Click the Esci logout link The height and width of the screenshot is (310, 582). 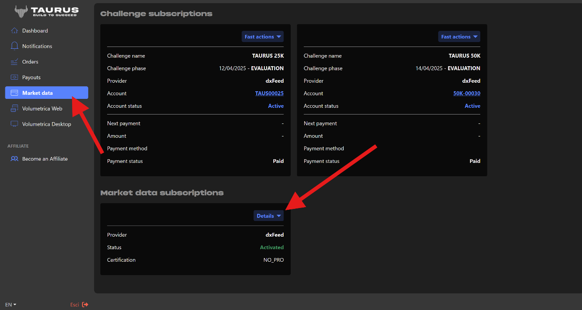pyautogui.click(x=74, y=305)
